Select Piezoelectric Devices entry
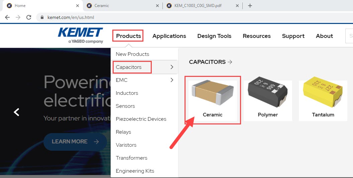This screenshot has height=178, width=353. pyautogui.click(x=144, y=119)
